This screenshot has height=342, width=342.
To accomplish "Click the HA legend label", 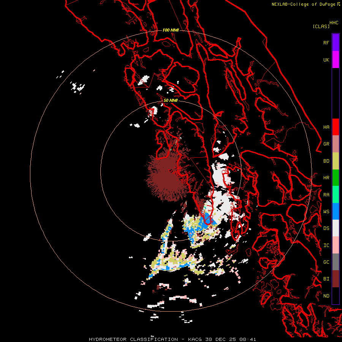I will click(x=326, y=127).
